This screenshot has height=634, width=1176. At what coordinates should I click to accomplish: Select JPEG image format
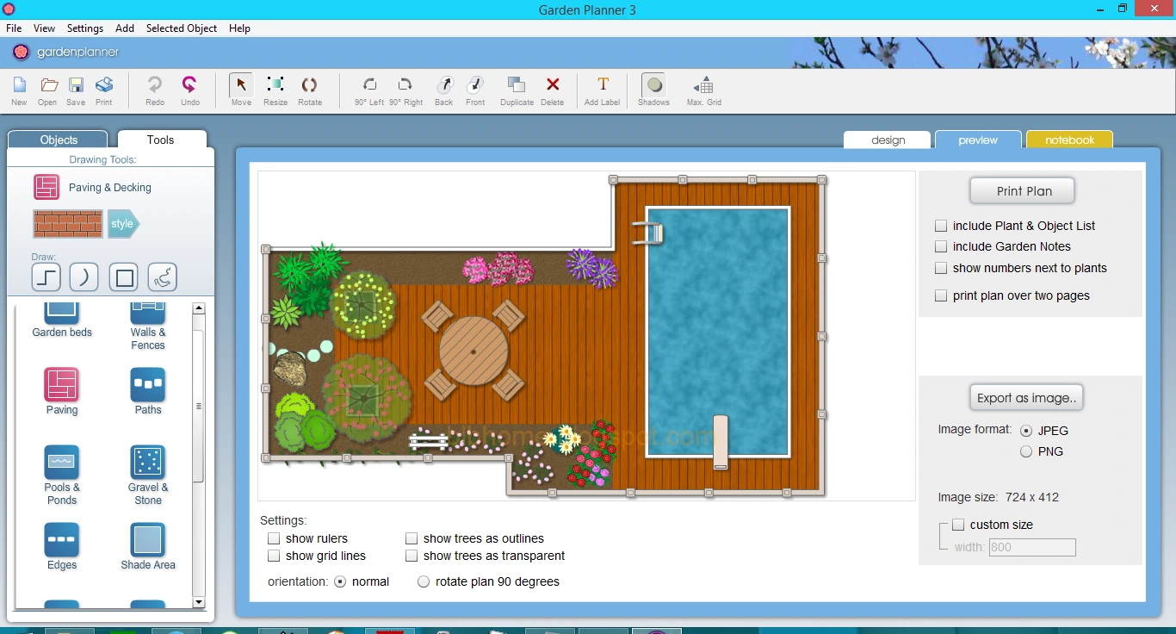point(1026,431)
